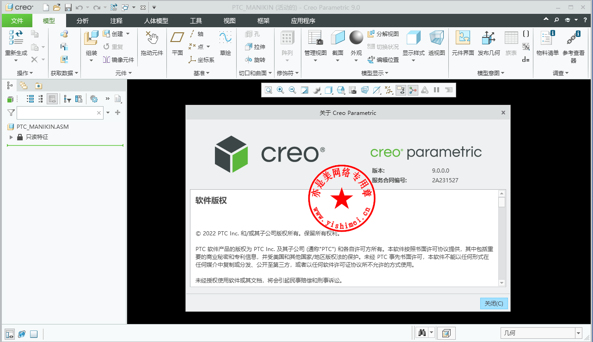Click Edit Position (编辑位置)

coord(383,60)
